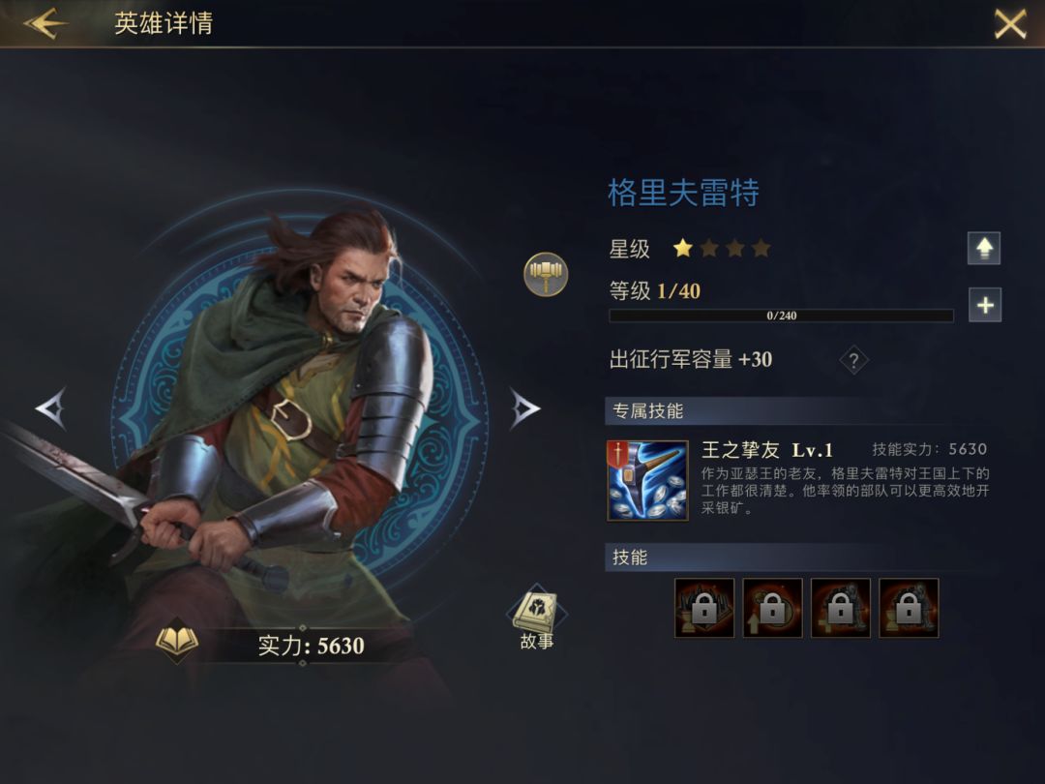This screenshot has width=1045, height=784.
Task: Tap the second locked skill slot
Action: pos(772,608)
